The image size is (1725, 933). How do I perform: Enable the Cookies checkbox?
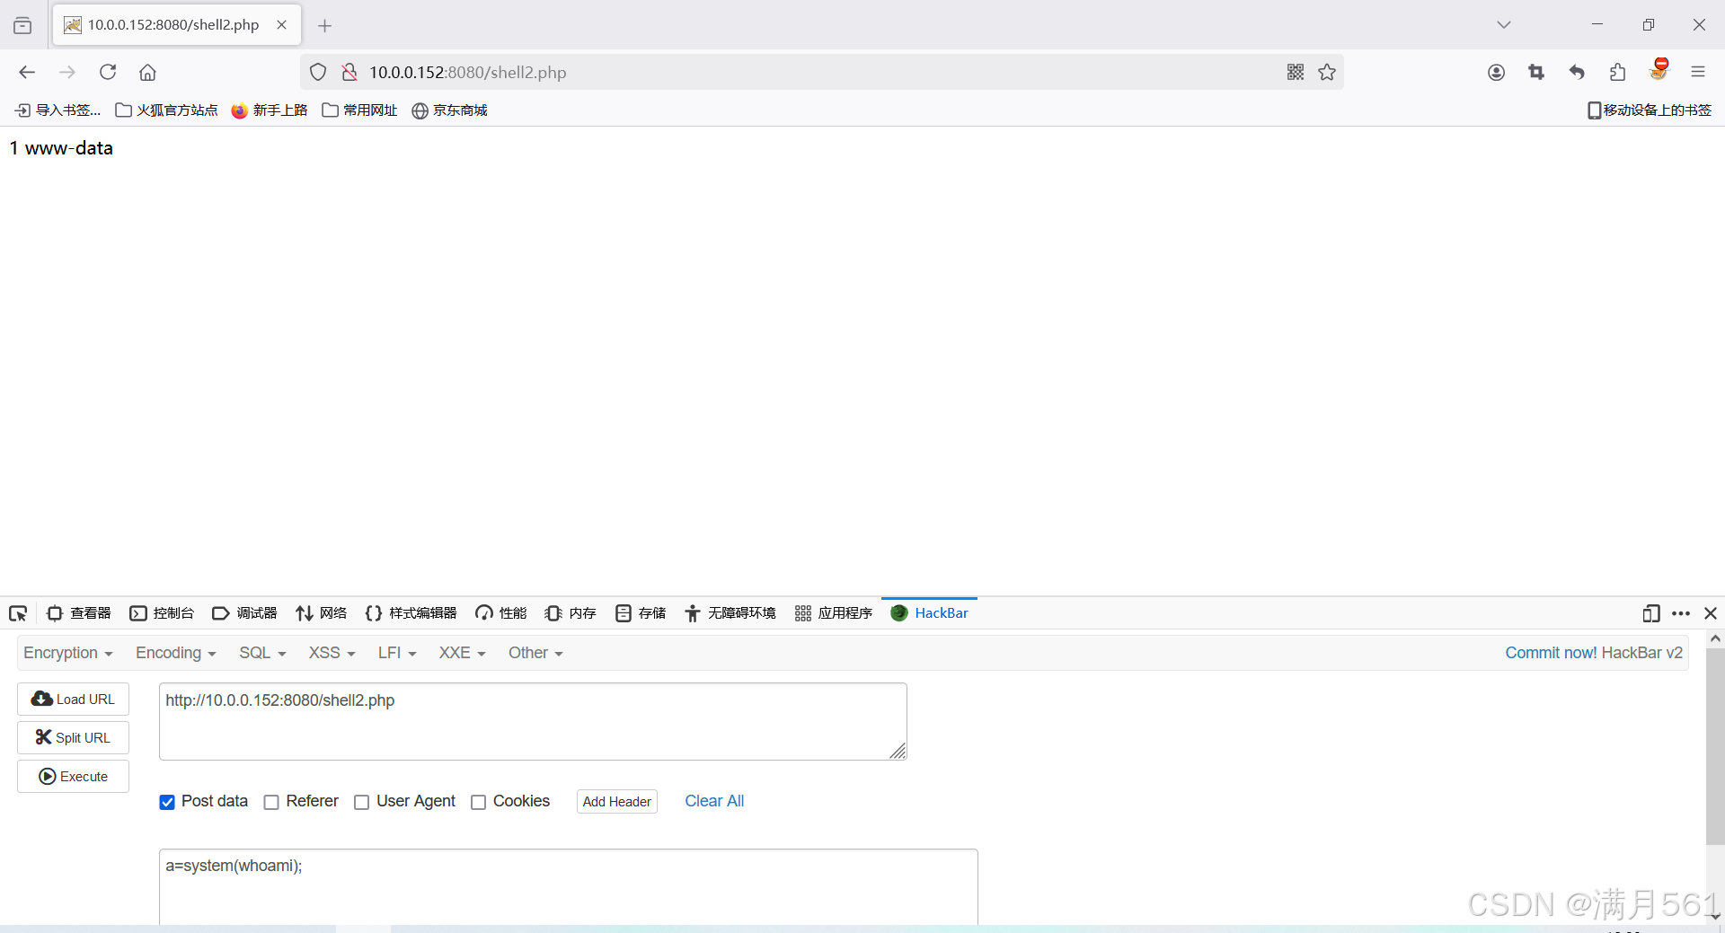coord(479,802)
